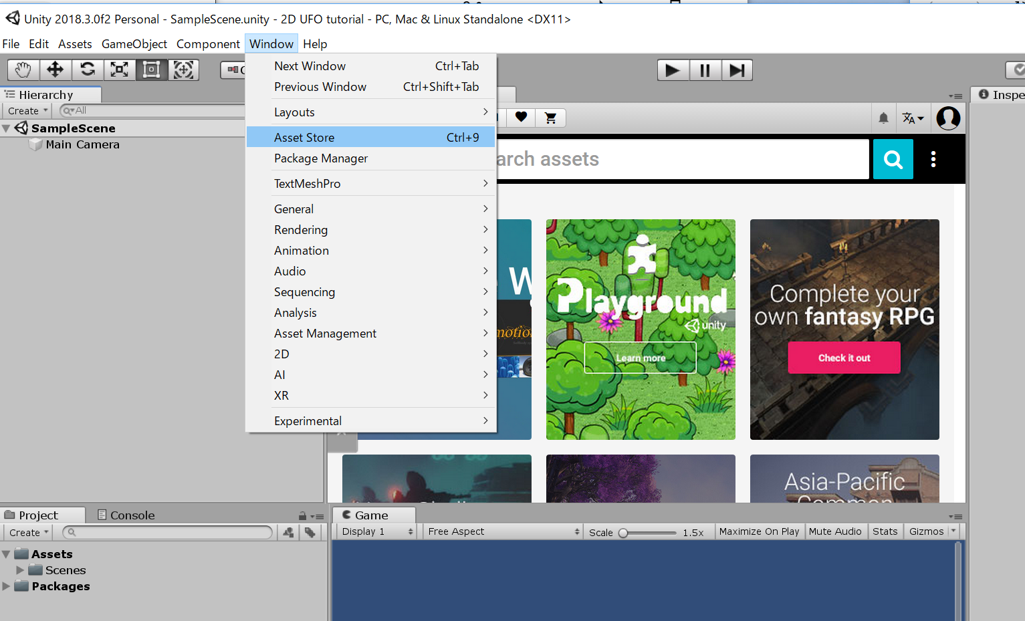Toggle Gizmos in Game view
Image resolution: width=1025 pixels, height=621 pixels.
tap(926, 531)
